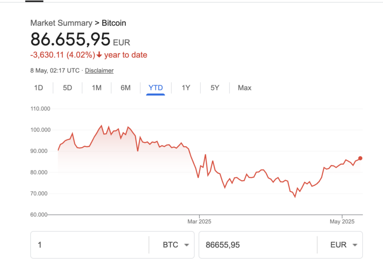
Task: Show the 6M price history
Action: coord(126,88)
